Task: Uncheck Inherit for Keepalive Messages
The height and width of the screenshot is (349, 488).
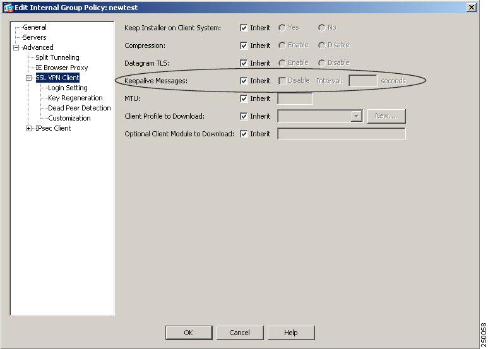Action: coord(244,81)
